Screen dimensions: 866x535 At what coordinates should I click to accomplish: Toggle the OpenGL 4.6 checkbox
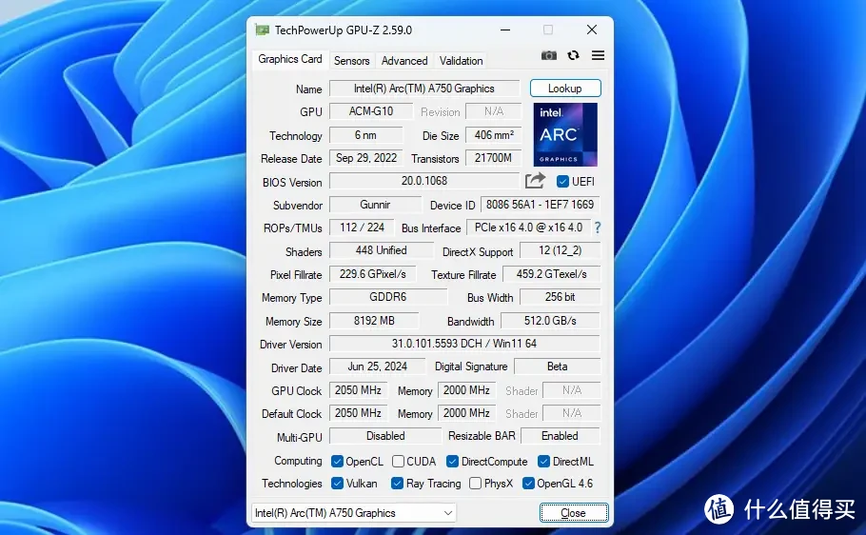click(528, 483)
